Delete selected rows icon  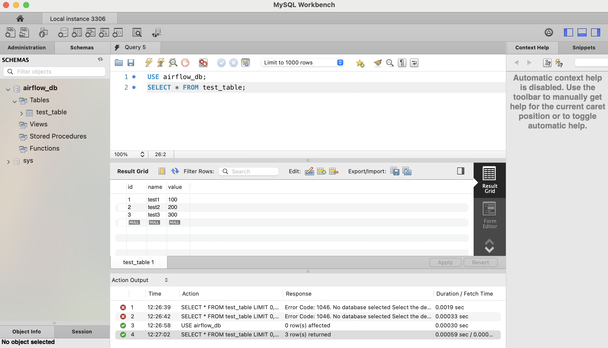pos(333,171)
